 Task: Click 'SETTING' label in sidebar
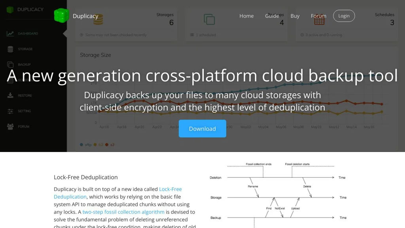24,111
